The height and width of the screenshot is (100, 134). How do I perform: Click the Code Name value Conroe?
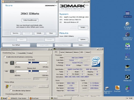pyautogui.click(x=71, y=60)
